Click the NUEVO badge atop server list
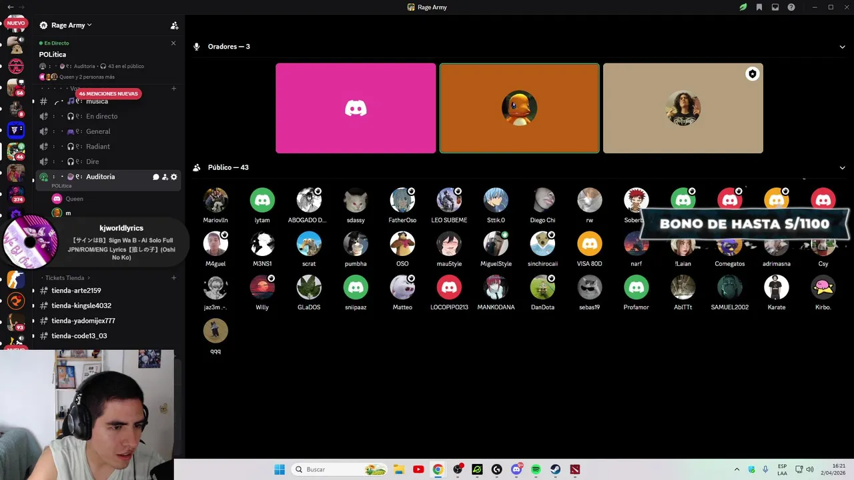The height and width of the screenshot is (480, 854). tap(16, 23)
